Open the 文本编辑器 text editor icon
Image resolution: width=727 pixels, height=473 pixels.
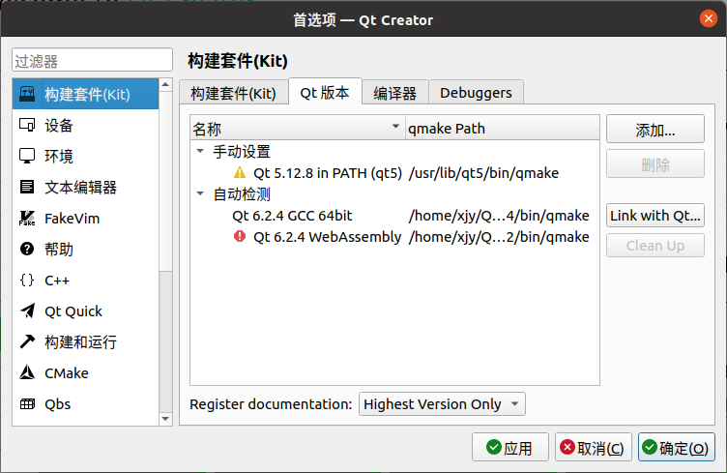click(27, 187)
